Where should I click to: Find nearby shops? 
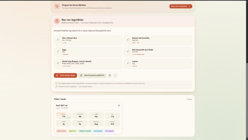[x=65, y=76]
